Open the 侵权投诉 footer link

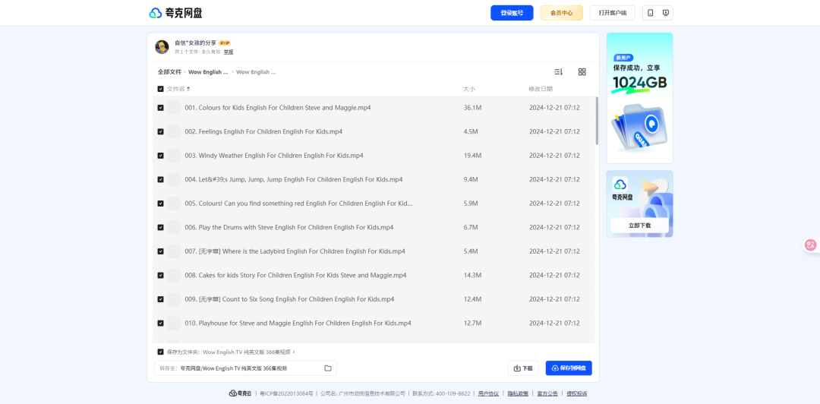[577, 393]
